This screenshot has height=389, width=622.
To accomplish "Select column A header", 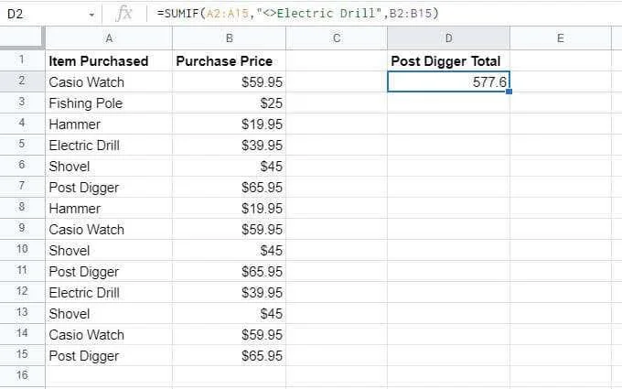I will point(109,38).
